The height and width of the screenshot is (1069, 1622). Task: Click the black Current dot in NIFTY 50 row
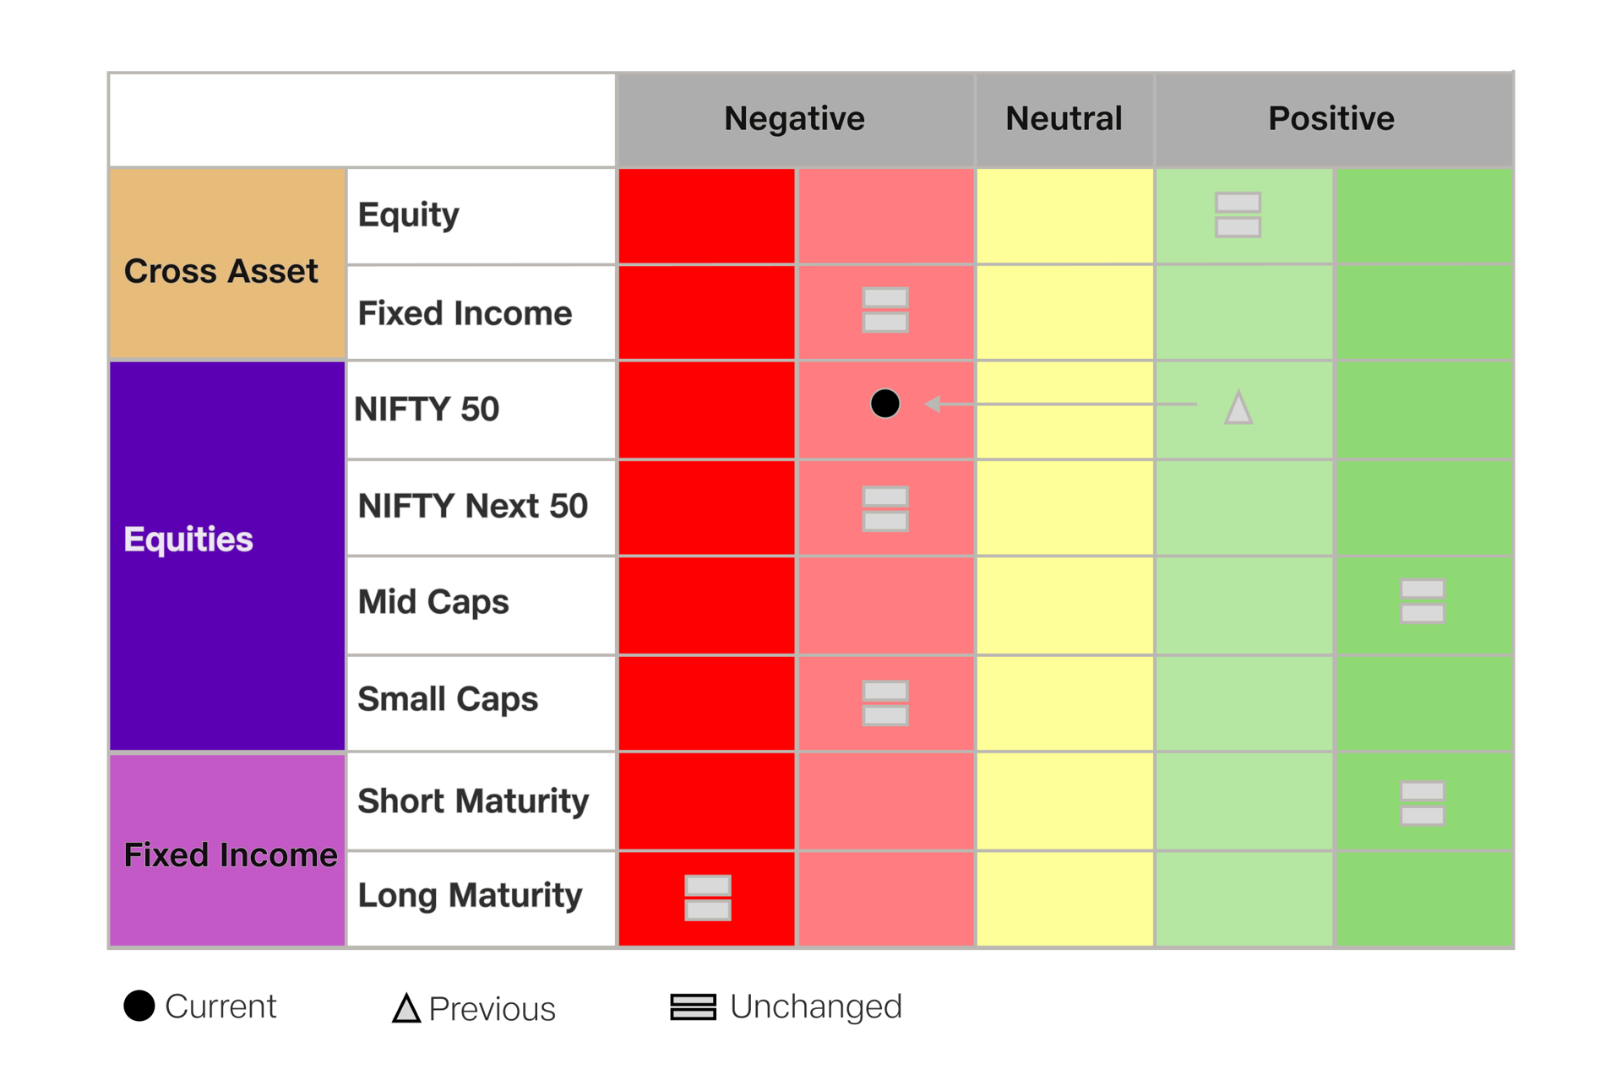[884, 404]
